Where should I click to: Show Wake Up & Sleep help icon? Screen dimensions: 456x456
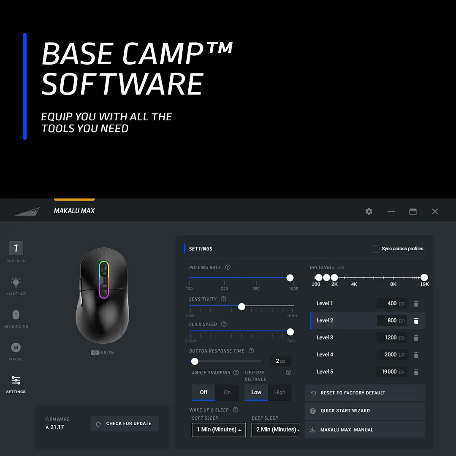(x=236, y=410)
